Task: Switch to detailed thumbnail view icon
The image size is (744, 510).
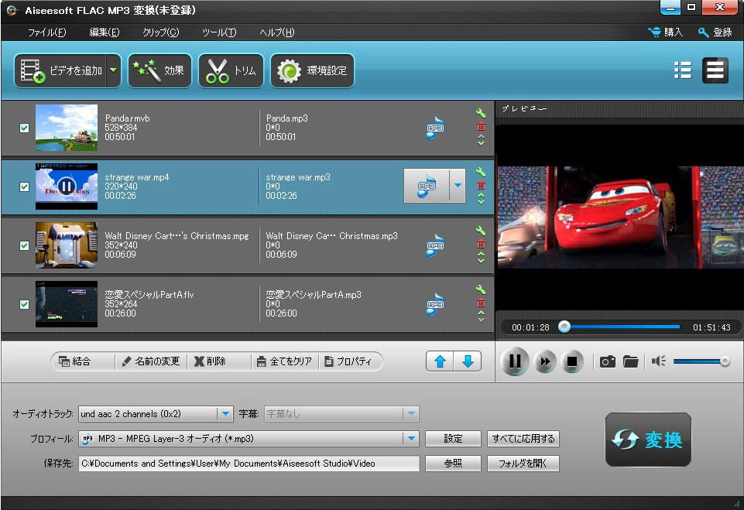Action: [x=715, y=70]
